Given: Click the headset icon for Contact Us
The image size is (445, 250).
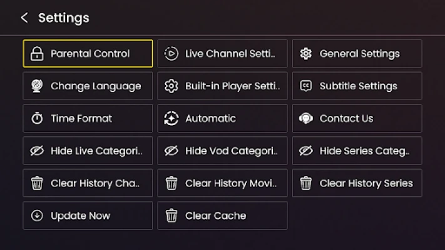Looking at the screenshot, I should pos(306,118).
